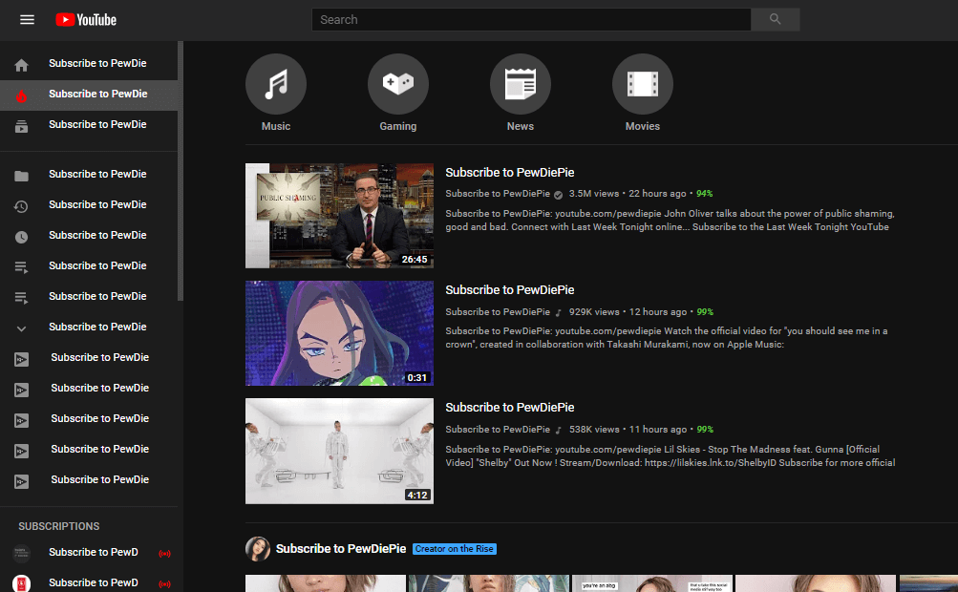Viewport: 958px width, 592px height.
Task: Open the Gaming category icon
Action: coord(398,84)
